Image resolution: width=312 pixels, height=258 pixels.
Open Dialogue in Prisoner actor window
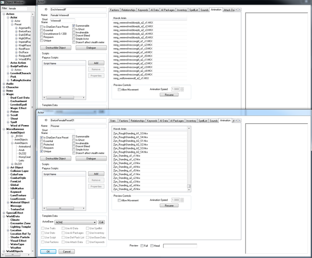point(91,158)
